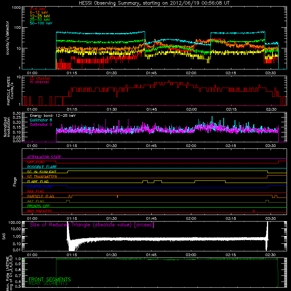Viewport: 291px width, 291px height.
Task: Click the yellow '12-25 keV' legend entry
Action: pos(40,16)
